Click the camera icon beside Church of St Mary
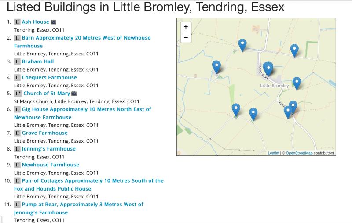The image size is (352, 223). 74,94
